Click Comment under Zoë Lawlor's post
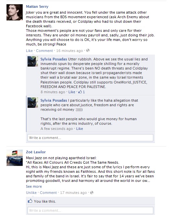Screen dimensions: 175x215 [x=48, y=193]
